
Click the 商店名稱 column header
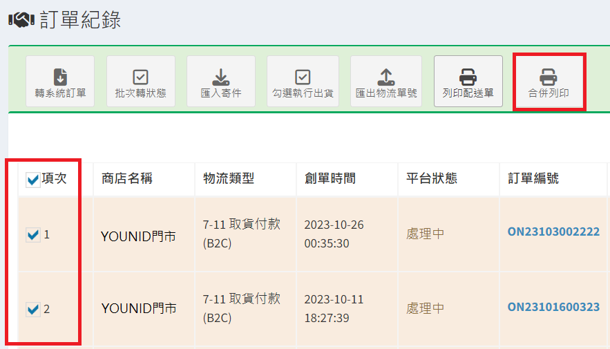point(127,179)
